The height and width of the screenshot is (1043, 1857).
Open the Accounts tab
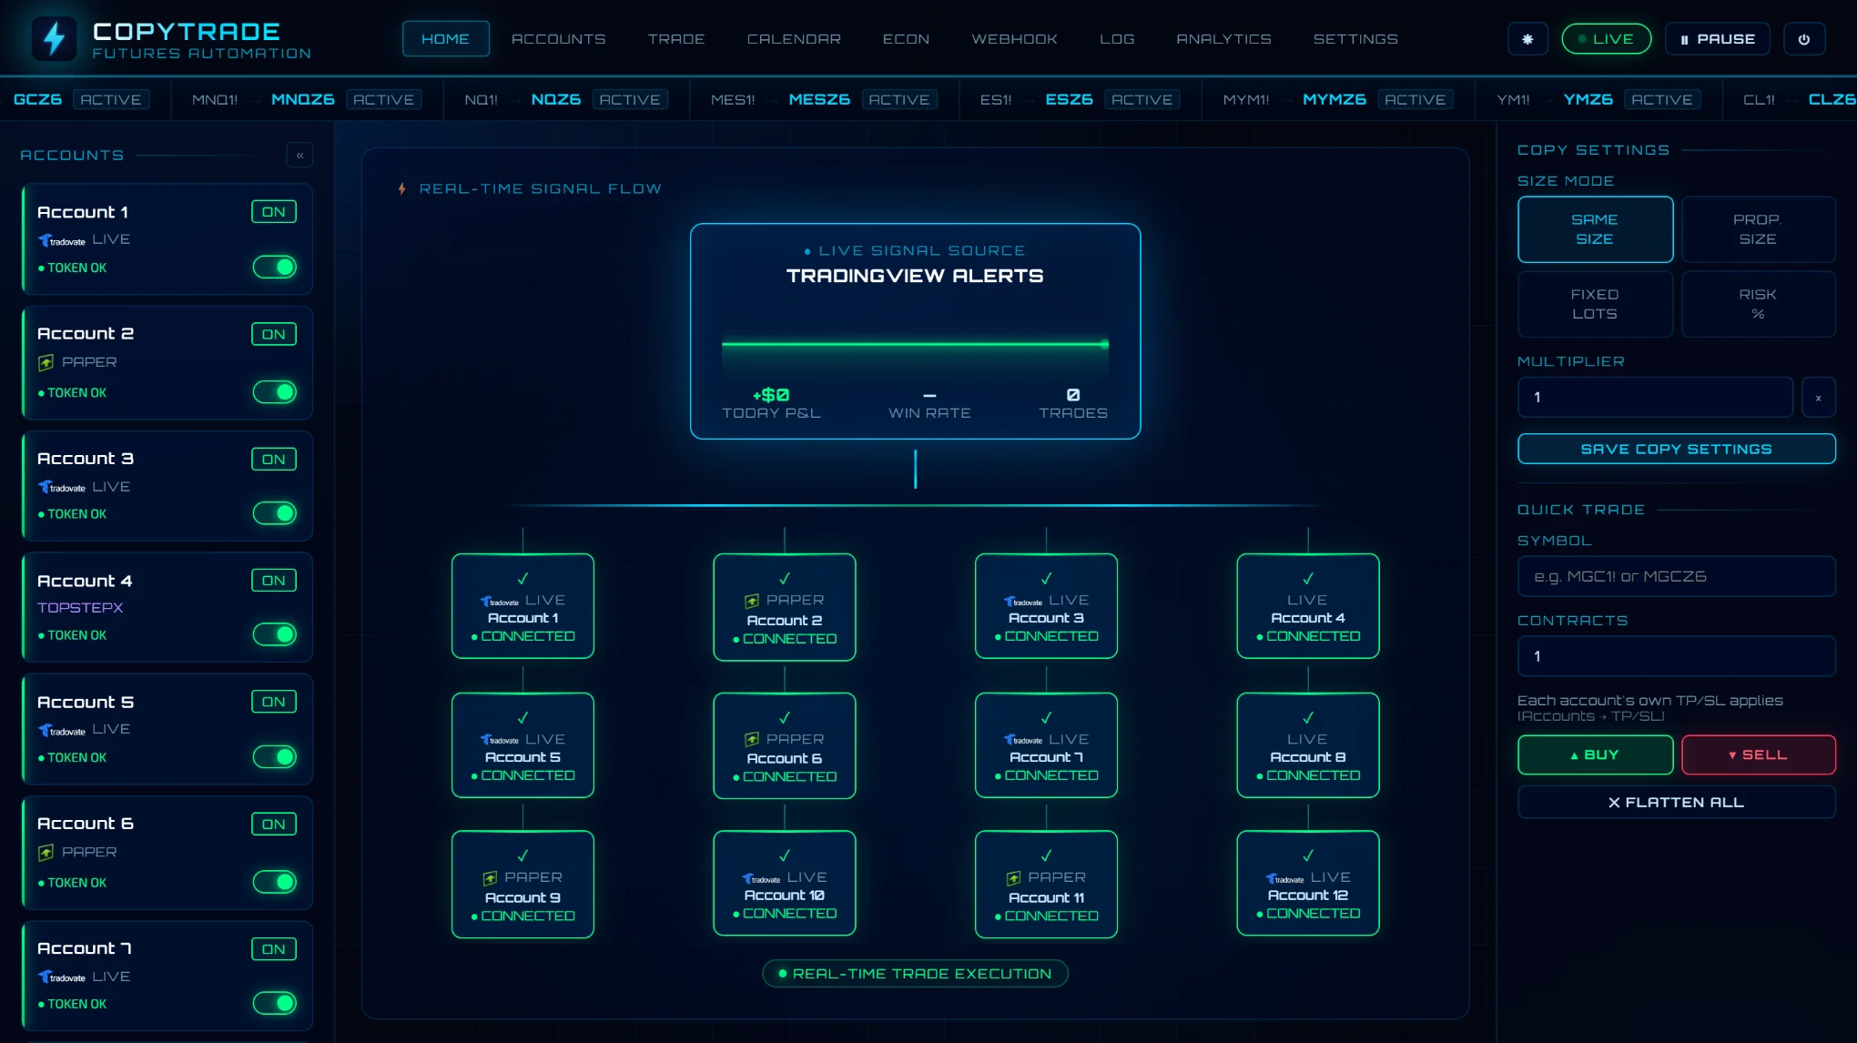(x=558, y=39)
